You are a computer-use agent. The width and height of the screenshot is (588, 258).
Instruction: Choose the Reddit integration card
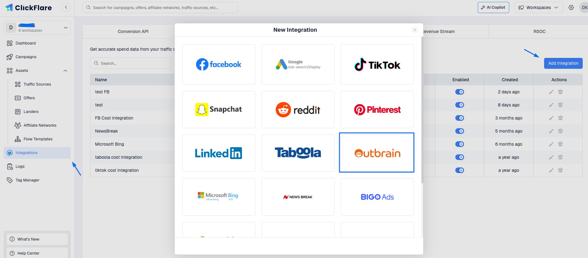[298, 110]
